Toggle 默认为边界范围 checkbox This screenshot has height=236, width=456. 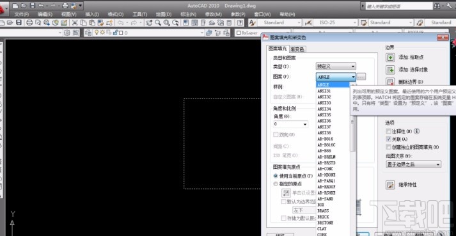coord(283,201)
